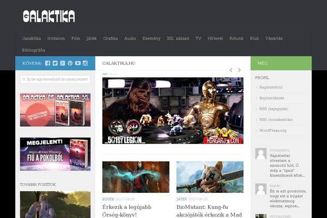Open the 501st Legion slider image

[173, 111]
